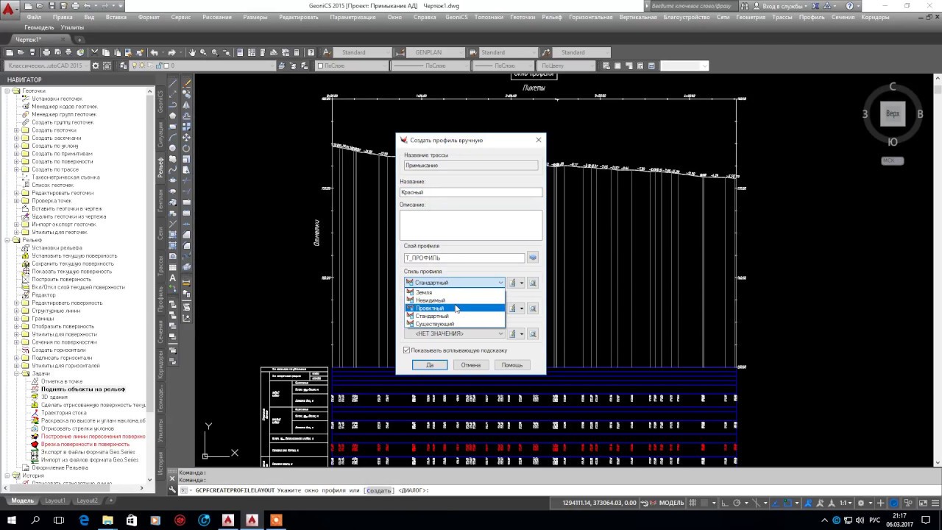Select Поднять объекты на рельеф tree item
Viewport: 942px width, 530px height.
[x=82, y=389]
